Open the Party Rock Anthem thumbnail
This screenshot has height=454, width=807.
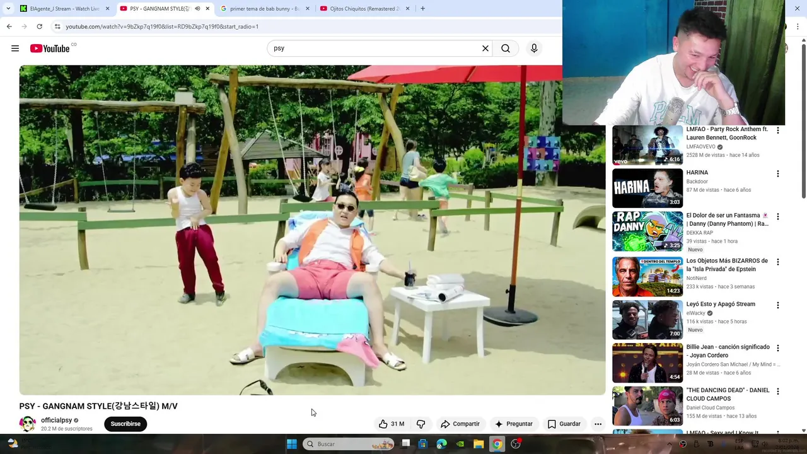tap(647, 145)
